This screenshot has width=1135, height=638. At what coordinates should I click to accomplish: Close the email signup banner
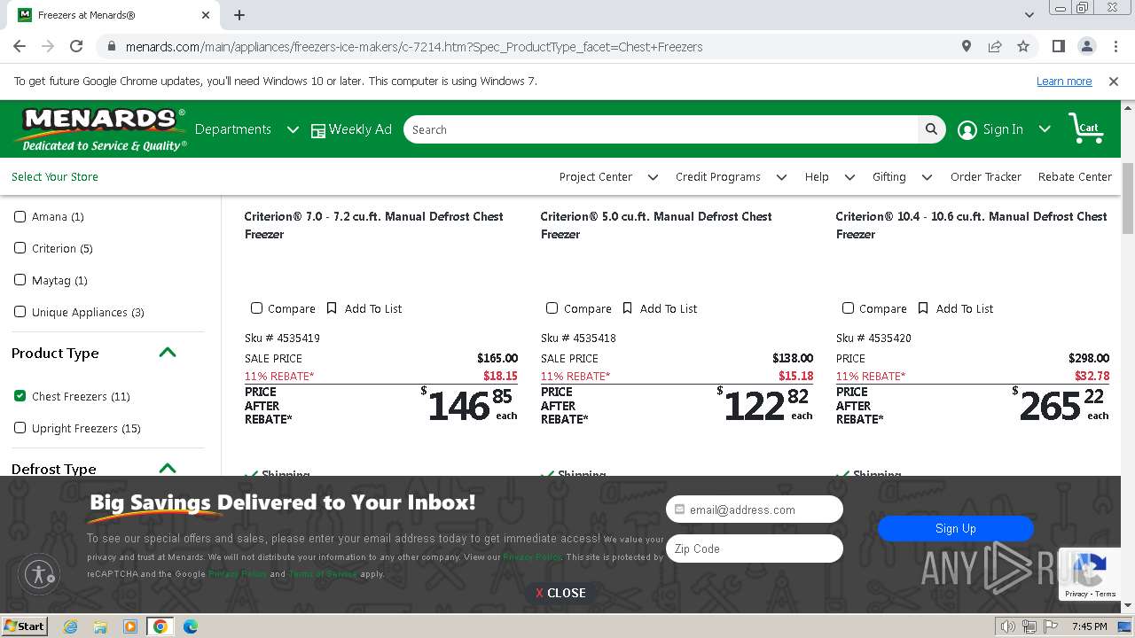pyautogui.click(x=560, y=593)
